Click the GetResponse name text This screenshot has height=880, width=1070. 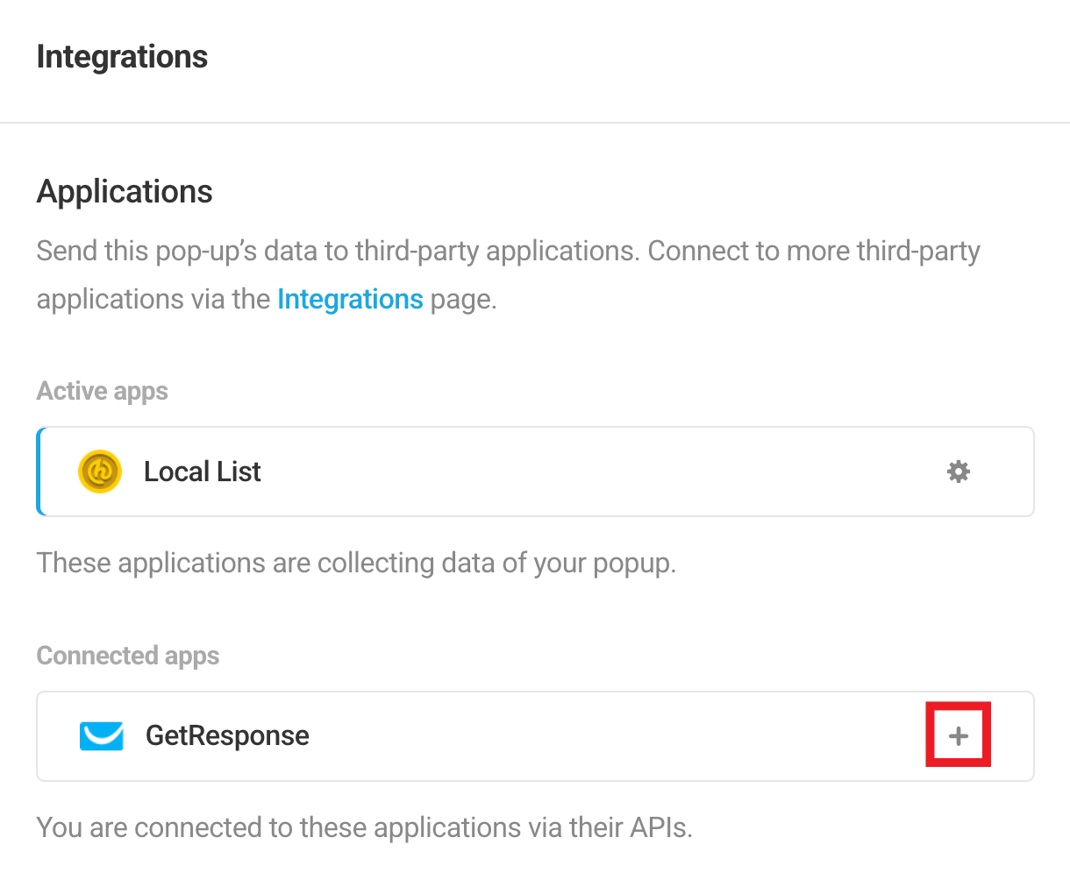(x=227, y=735)
